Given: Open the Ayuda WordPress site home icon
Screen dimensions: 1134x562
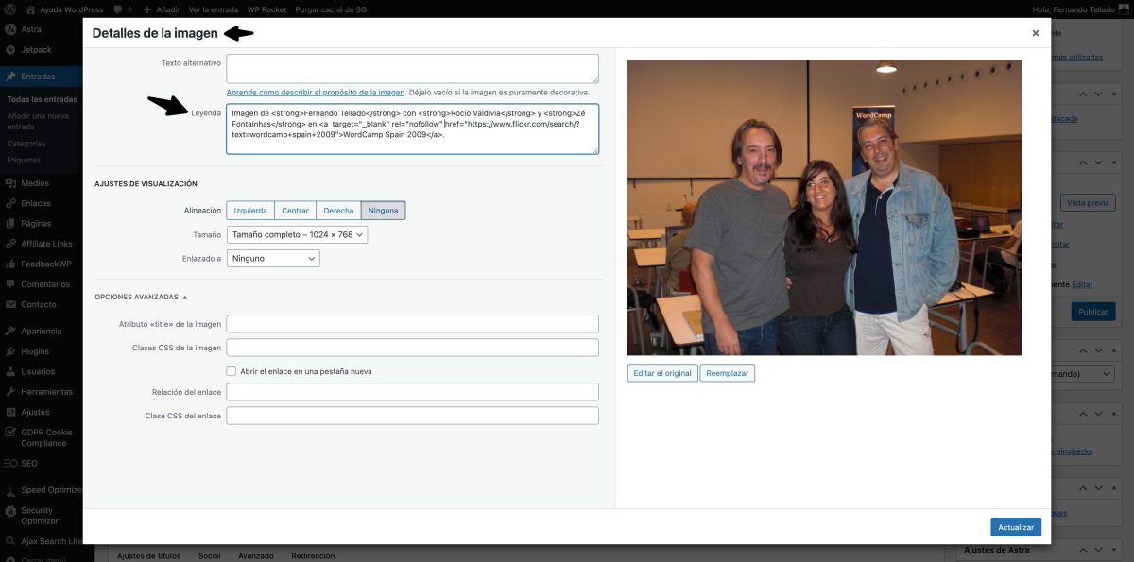Looking at the screenshot, I should tap(31, 9).
